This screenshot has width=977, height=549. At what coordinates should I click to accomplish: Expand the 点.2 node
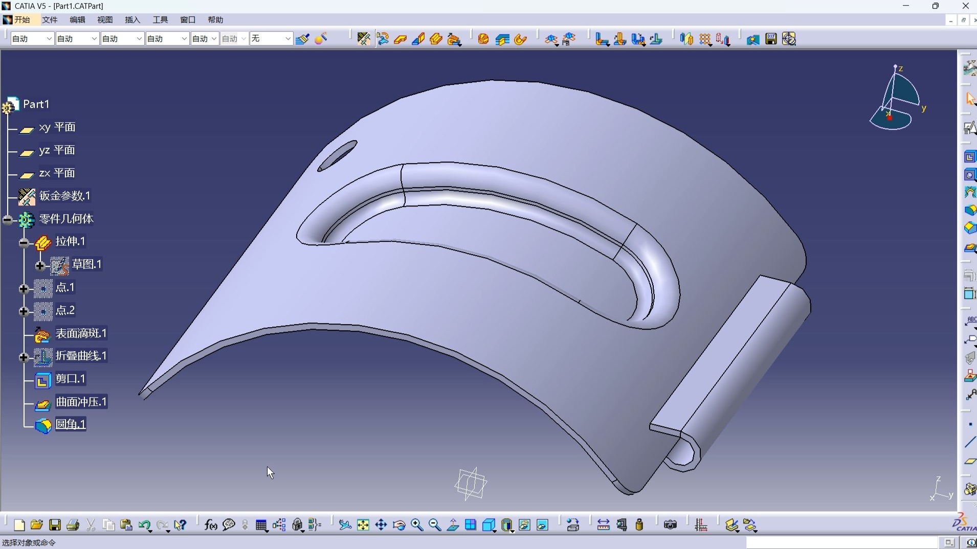pyautogui.click(x=24, y=311)
